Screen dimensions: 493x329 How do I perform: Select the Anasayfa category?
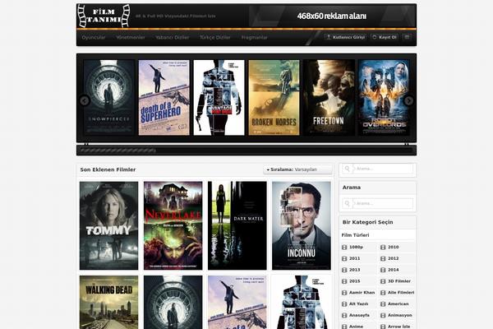[358, 315]
